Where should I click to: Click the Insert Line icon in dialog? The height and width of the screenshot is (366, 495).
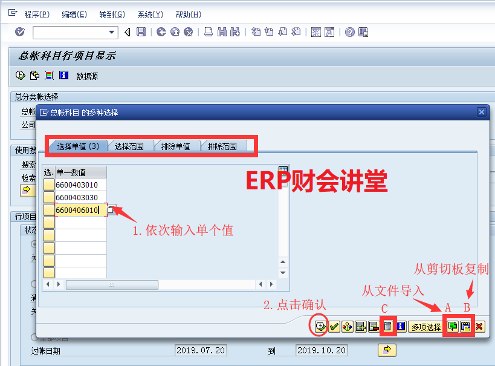360,326
